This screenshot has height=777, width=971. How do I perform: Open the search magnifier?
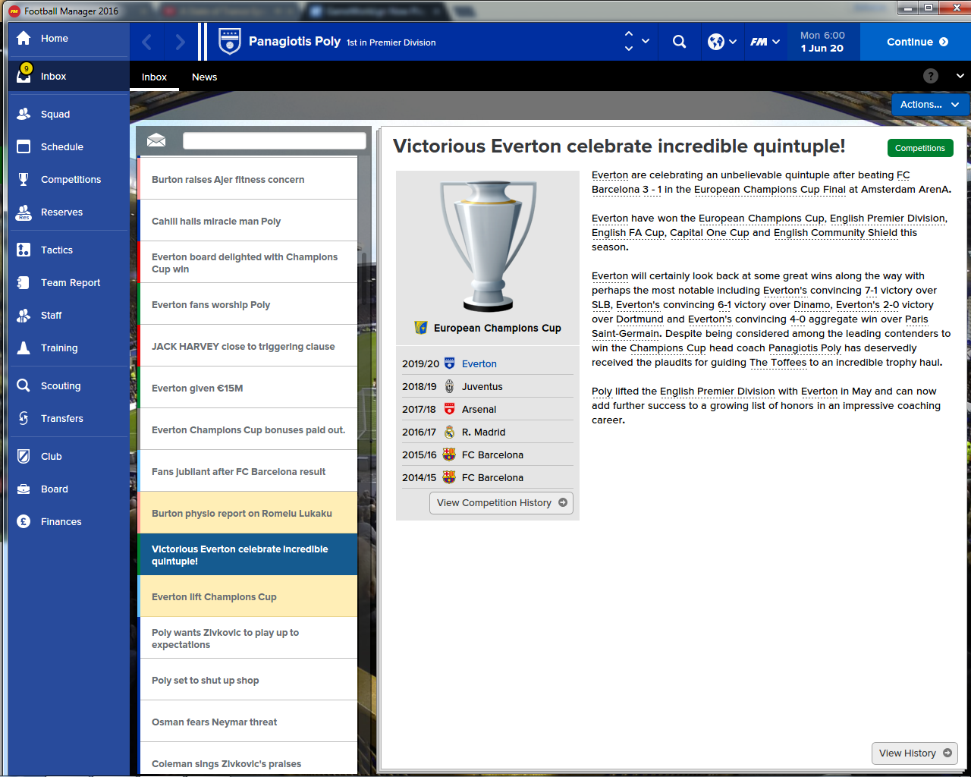point(679,42)
